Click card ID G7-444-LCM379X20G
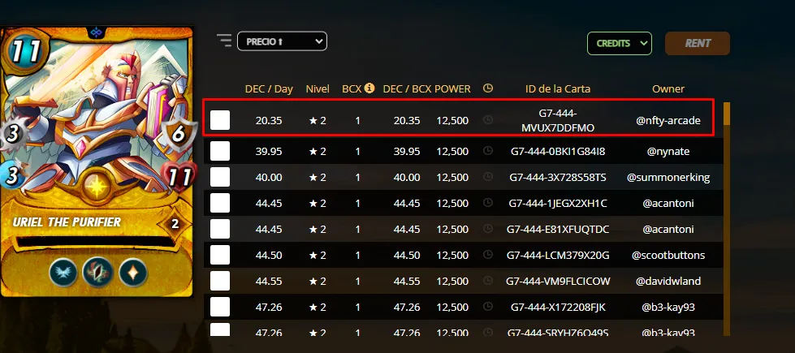The width and height of the screenshot is (795, 353). (558, 255)
